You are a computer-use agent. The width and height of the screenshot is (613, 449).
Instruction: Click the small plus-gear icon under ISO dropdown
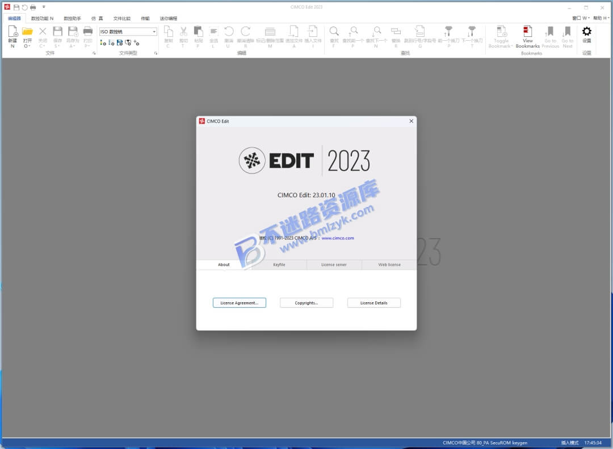[x=136, y=43]
